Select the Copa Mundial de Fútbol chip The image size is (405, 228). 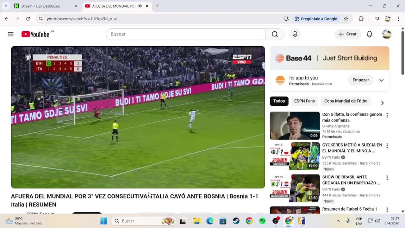pyautogui.click(x=346, y=101)
